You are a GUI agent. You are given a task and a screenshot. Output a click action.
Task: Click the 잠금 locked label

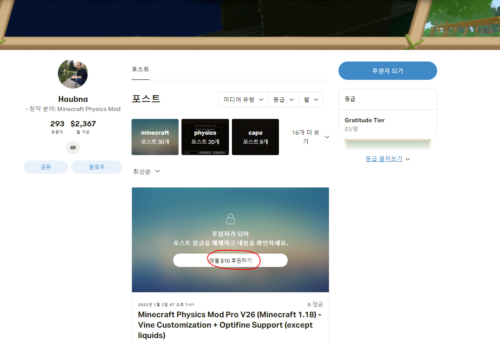click(x=315, y=304)
